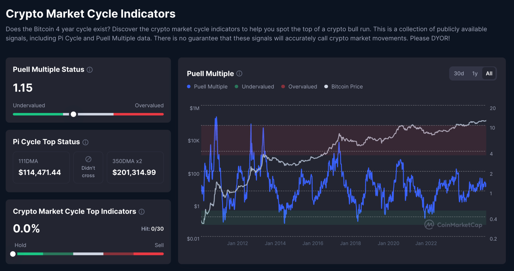Select the All time range tab
The image size is (514, 271).
pyautogui.click(x=489, y=74)
